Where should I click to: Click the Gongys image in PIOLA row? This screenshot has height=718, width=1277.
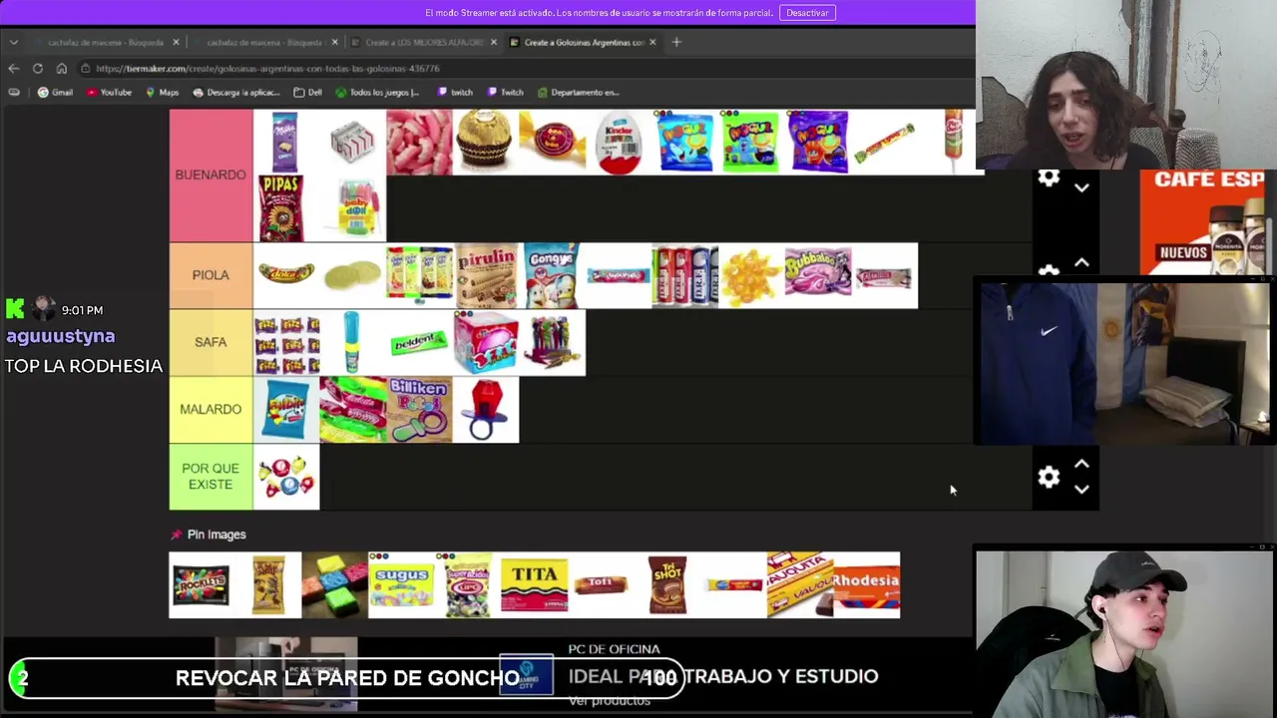(x=552, y=275)
